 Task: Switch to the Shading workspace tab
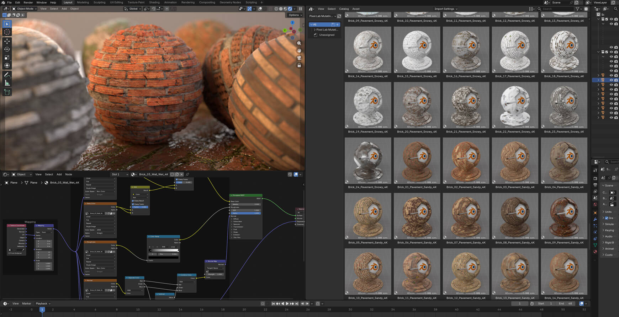point(154,2)
